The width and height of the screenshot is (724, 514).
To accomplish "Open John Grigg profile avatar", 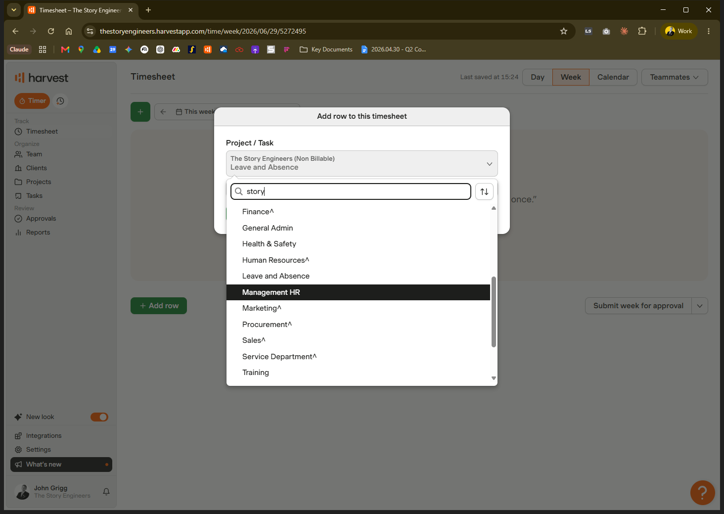I will [23, 492].
